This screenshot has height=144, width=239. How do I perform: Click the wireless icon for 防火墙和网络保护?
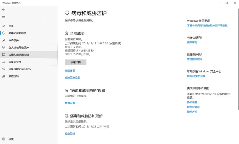tap(4, 47)
